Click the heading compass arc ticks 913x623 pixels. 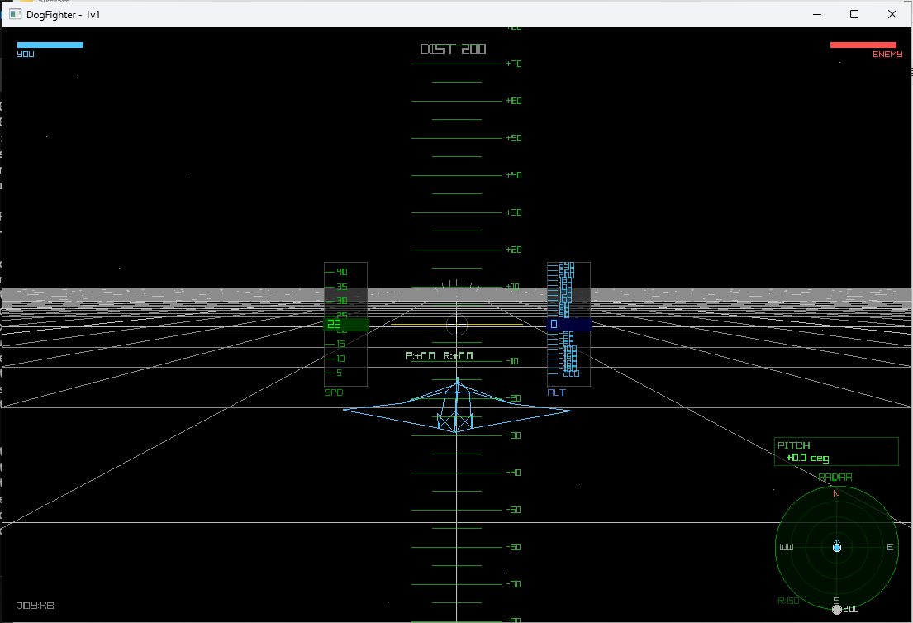tap(457, 285)
